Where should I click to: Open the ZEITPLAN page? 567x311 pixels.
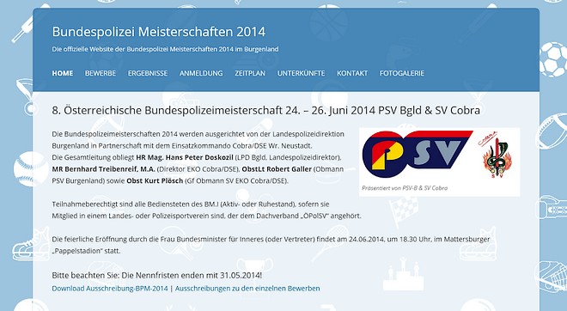(x=250, y=73)
